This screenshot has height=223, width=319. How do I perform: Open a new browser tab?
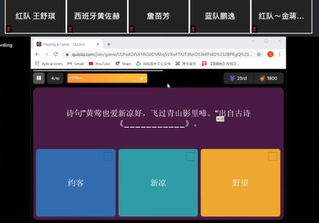pos(109,44)
